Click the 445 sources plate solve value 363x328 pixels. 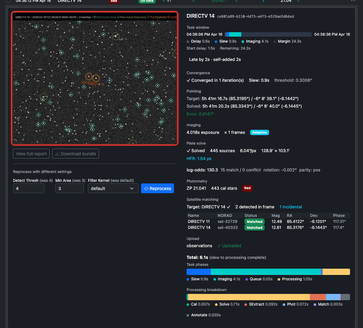(222, 151)
